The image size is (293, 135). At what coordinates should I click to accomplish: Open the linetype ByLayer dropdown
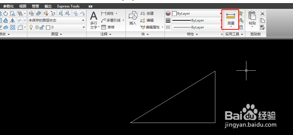197,27
